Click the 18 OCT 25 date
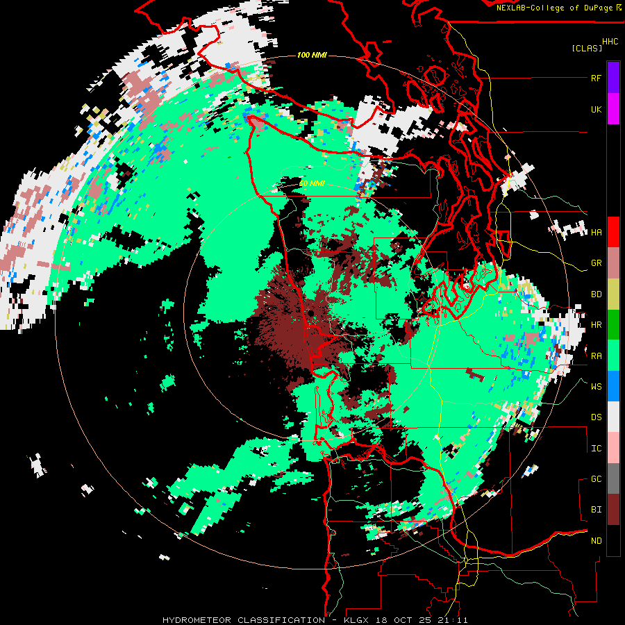Viewport: 625px width, 625px height. tap(405, 620)
